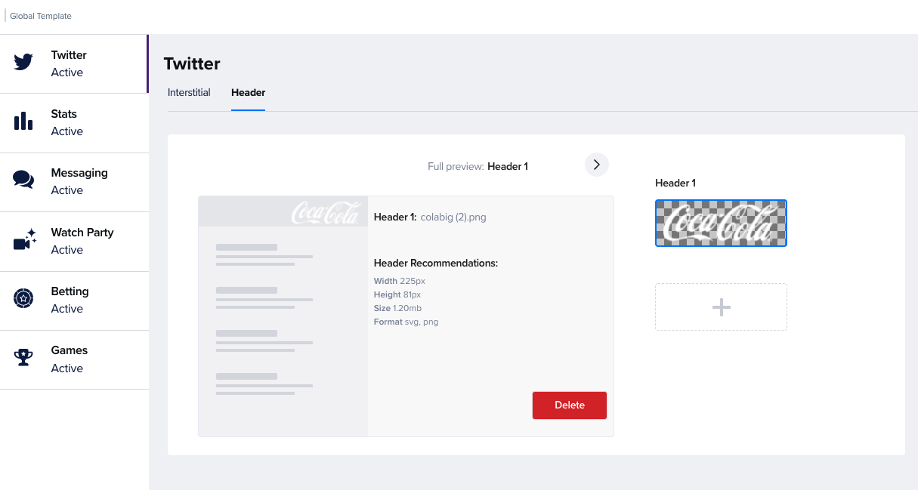
Task: Add a new header with plus icon
Action: [x=721, y=307]
